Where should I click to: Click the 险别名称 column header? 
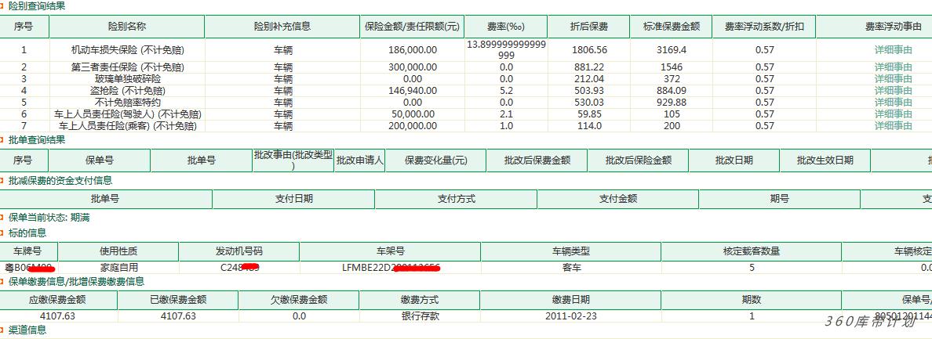126,27
